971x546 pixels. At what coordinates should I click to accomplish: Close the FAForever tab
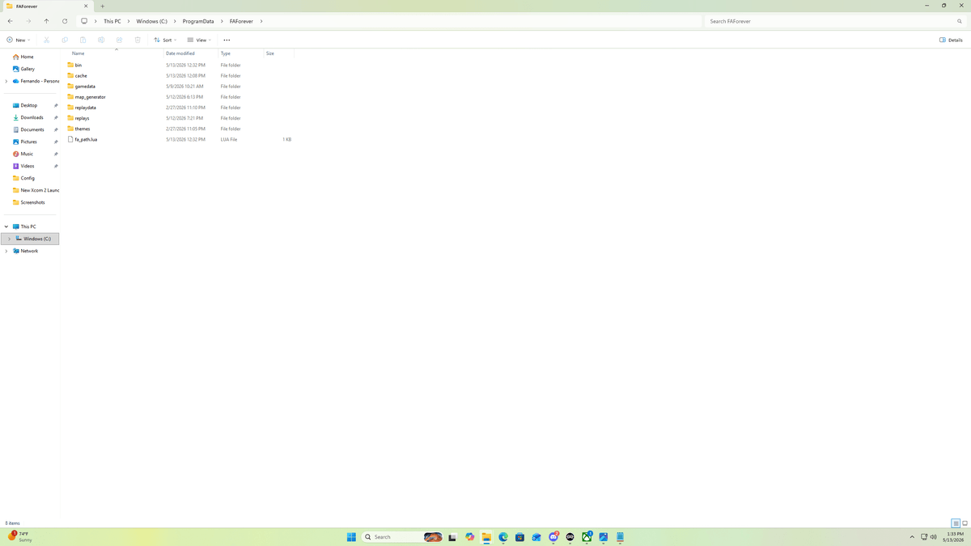87,6
